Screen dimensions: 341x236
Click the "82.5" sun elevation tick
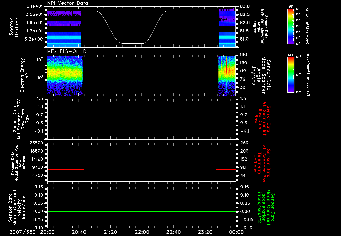coord(245,14)
